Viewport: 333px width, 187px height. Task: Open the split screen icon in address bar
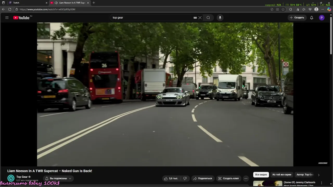tap(278, 9)
